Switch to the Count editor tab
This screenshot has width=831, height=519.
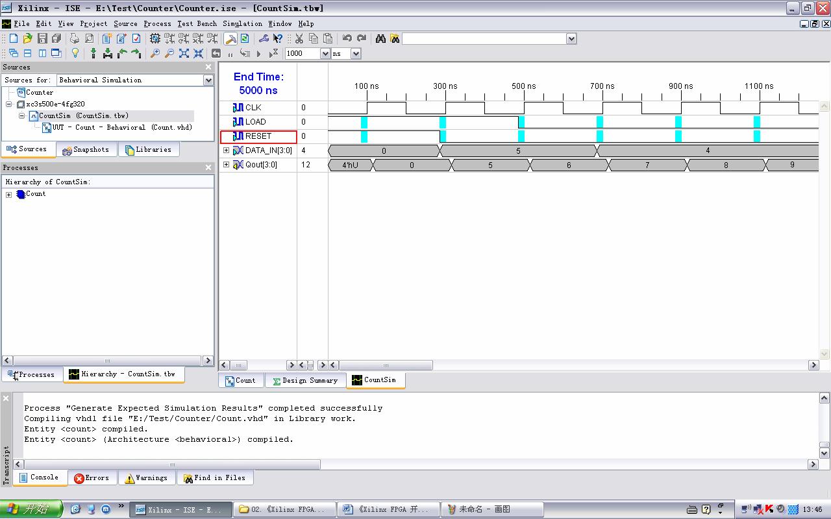tap(240, 381)
